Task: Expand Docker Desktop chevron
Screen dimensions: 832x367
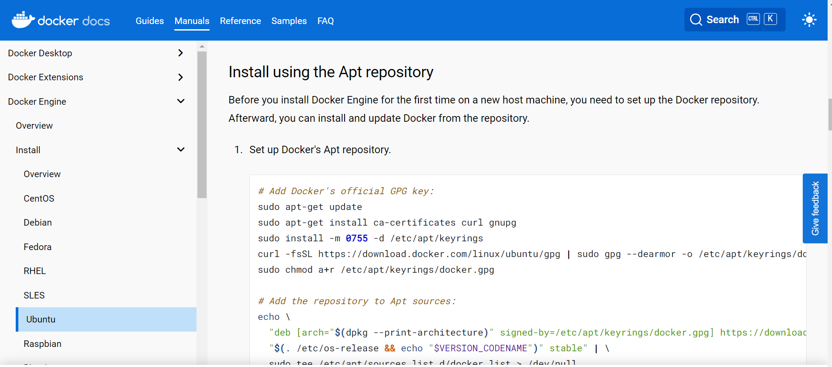Action: point(181,53)
